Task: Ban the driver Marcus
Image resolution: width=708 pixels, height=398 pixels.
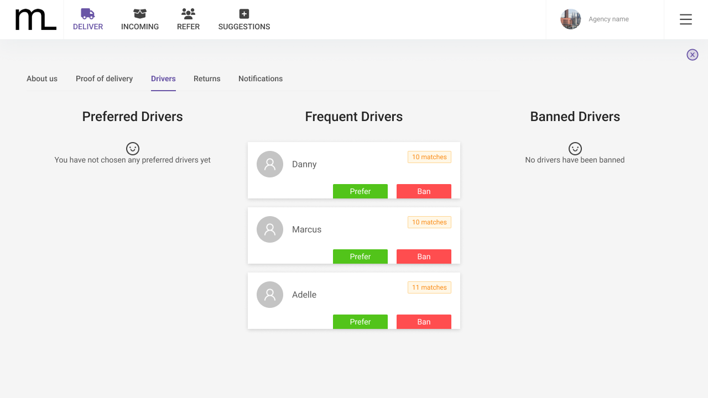Action: point(424,256)
